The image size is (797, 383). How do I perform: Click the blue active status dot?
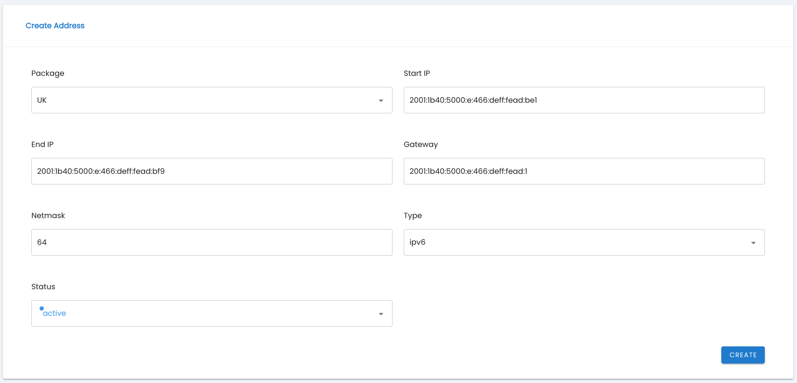point(42,309)
